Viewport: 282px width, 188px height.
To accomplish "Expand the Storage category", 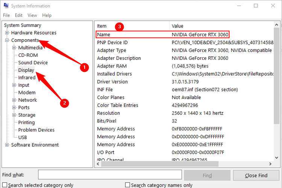I will (x=14, y=115).
